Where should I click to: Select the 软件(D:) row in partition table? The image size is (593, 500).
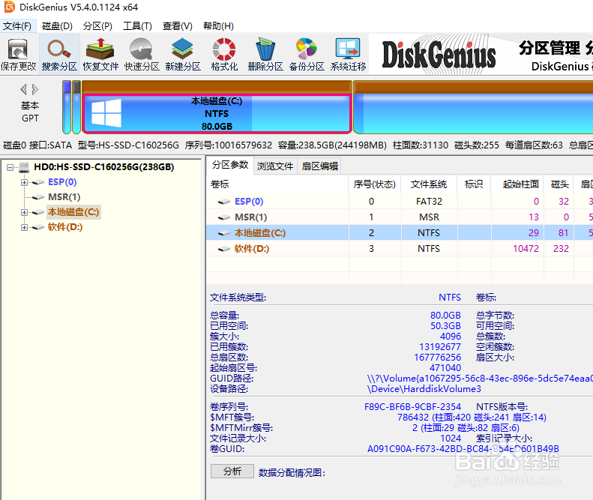(x=400, y=249)
